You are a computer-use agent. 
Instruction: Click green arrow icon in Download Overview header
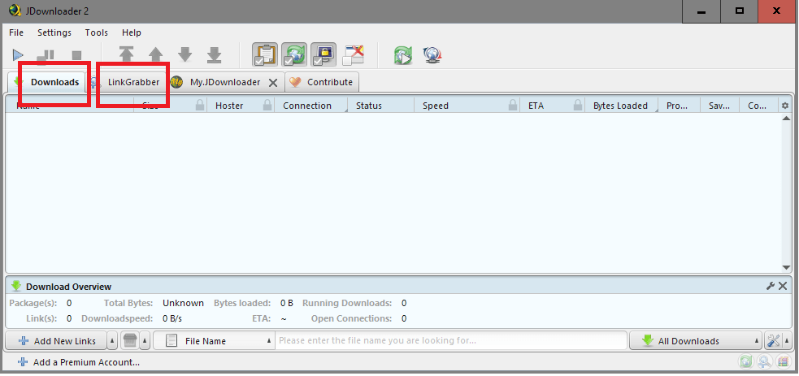pos(16,286)
